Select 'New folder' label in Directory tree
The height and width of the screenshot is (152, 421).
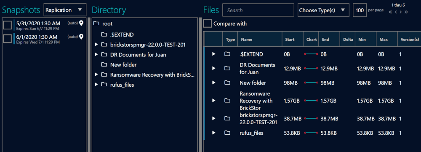[x=123, y=65]
